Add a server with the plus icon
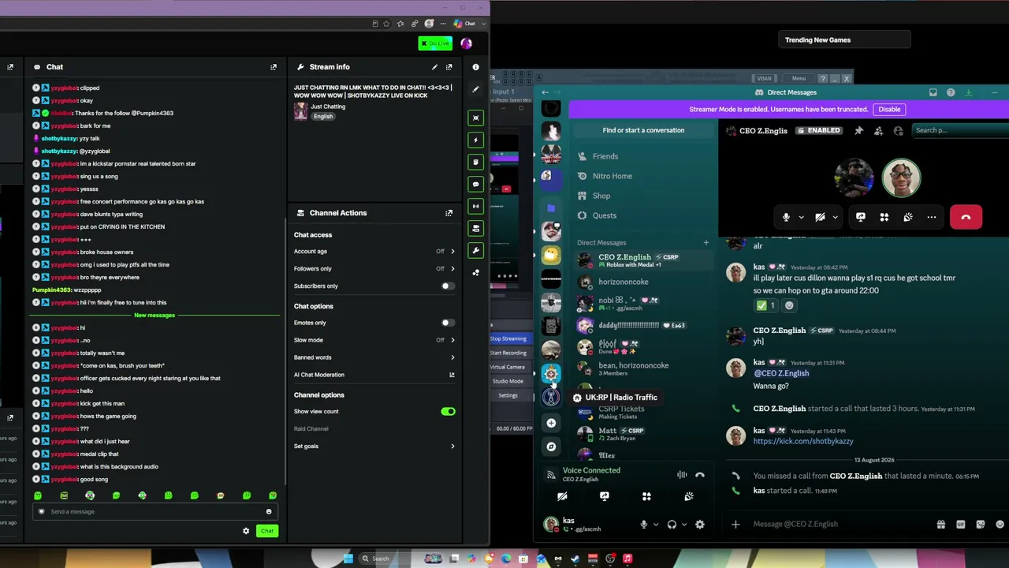 (x=551, y=423)
